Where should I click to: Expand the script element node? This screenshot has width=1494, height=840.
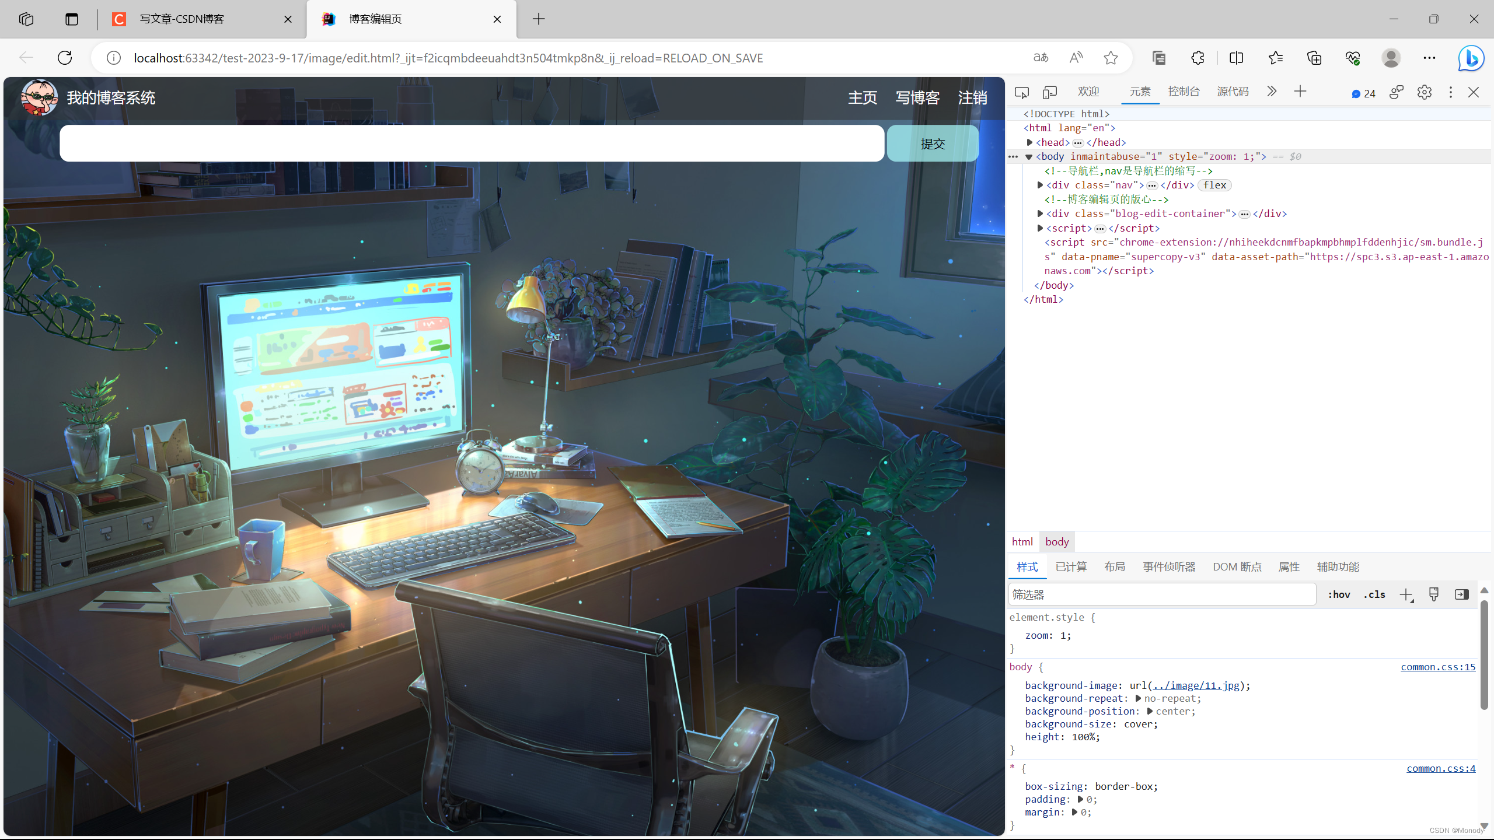click(x=1040, y=228)
